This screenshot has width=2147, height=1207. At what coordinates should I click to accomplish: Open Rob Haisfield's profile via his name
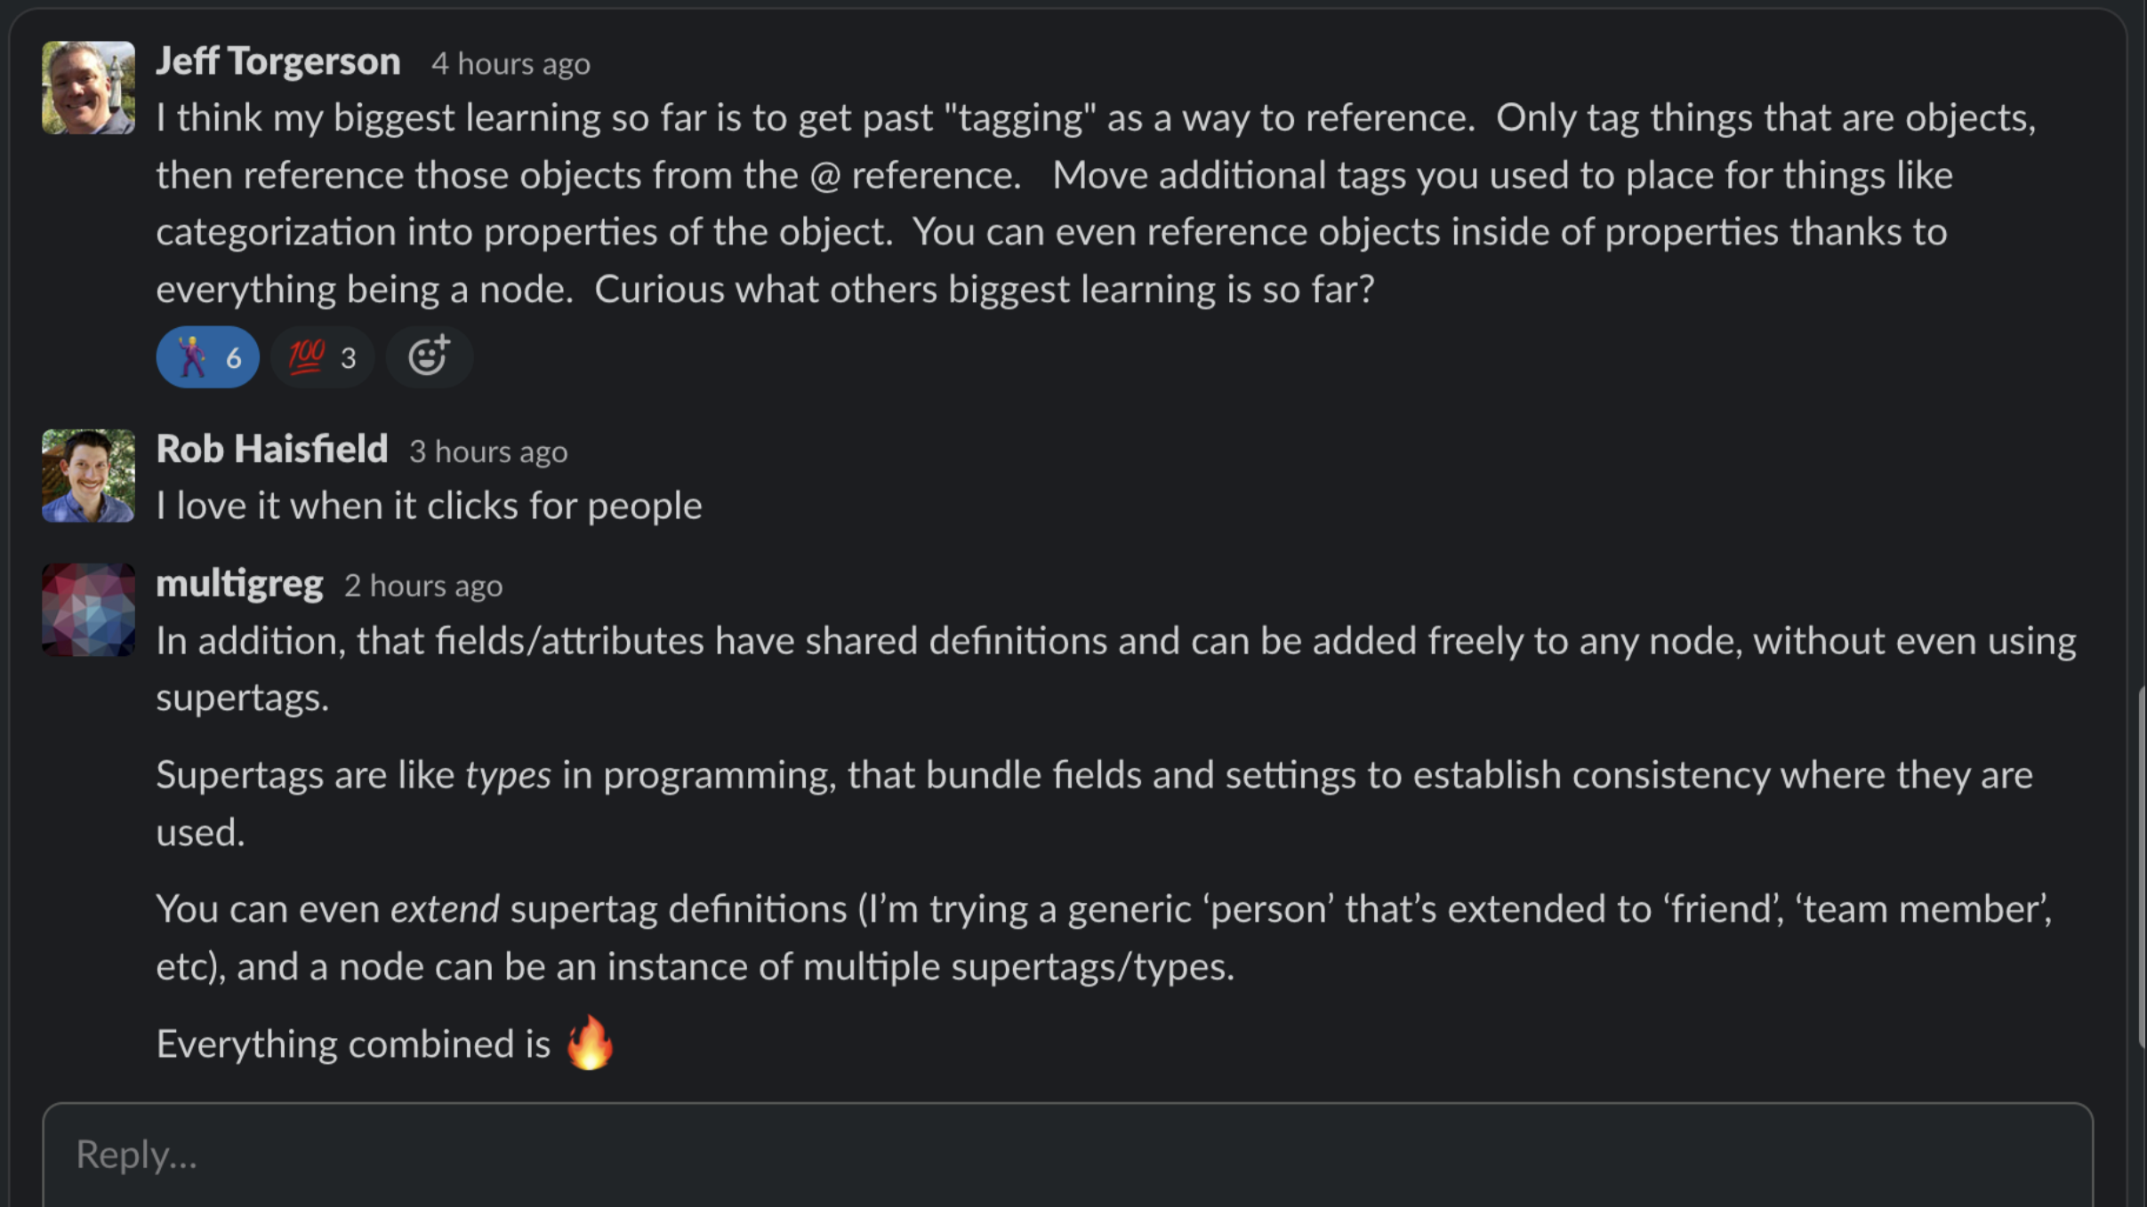[x=272, y=449]
